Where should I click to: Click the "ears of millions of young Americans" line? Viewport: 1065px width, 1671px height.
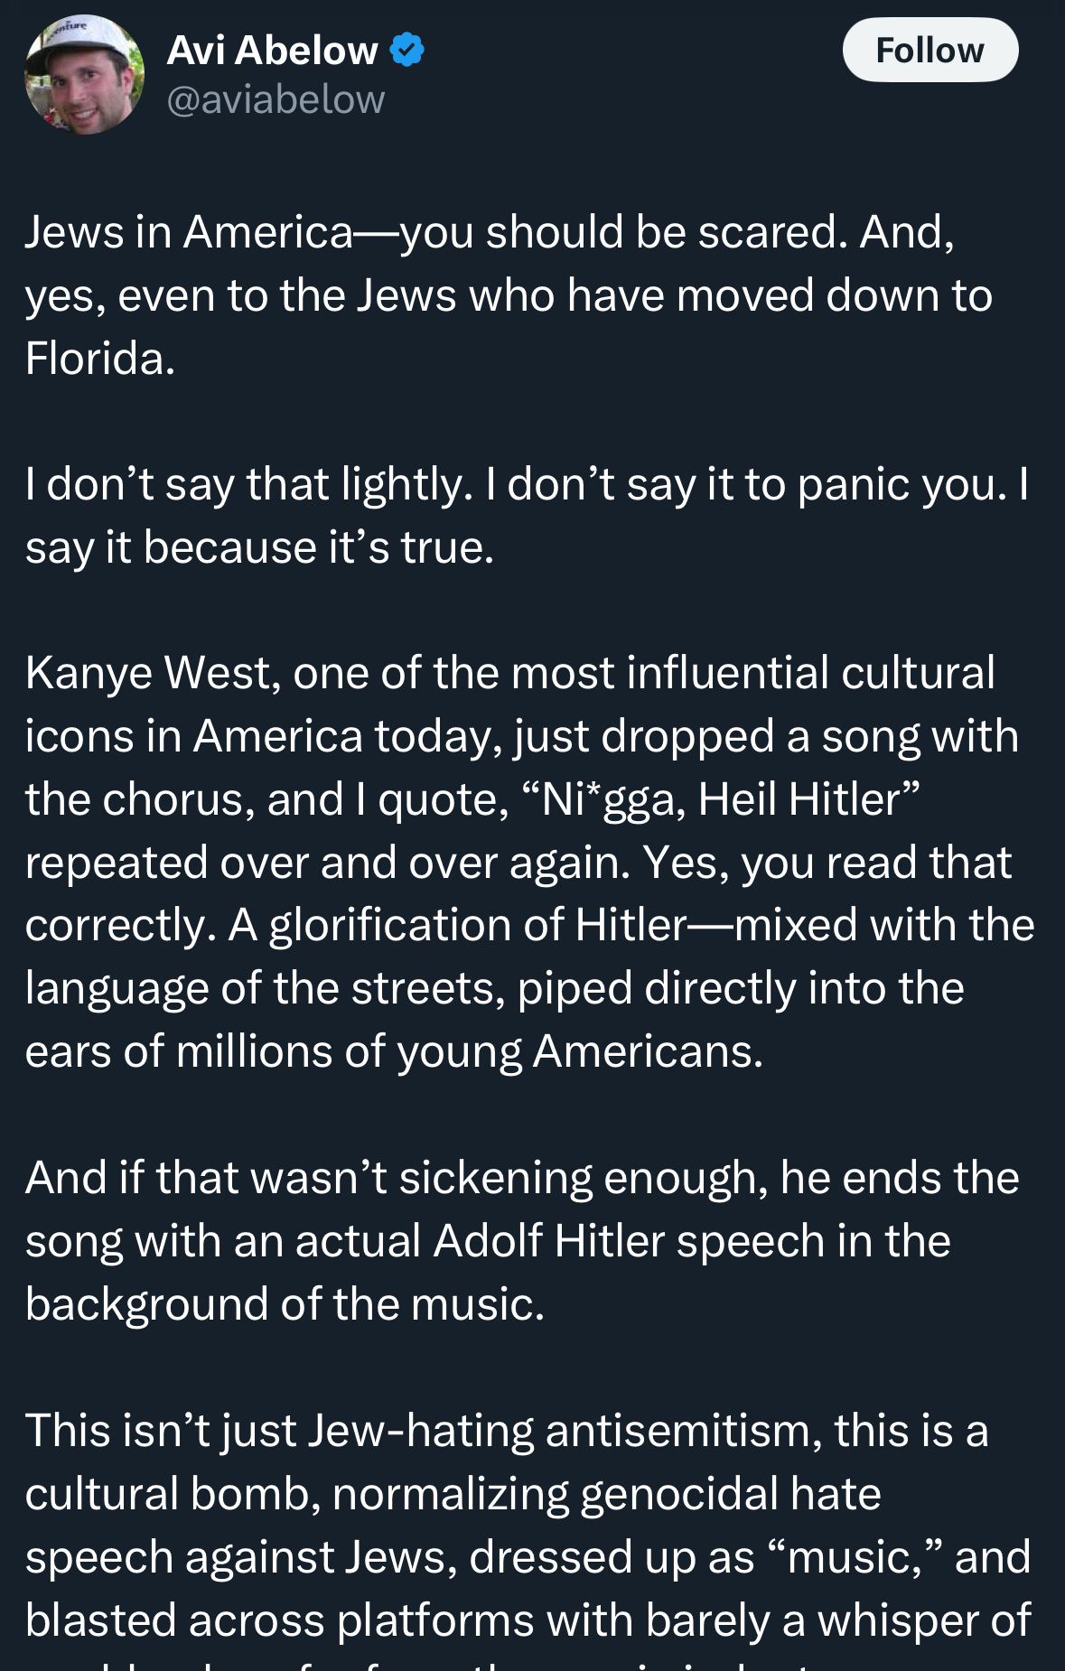pyautogui.click(x=395, y=1051)
